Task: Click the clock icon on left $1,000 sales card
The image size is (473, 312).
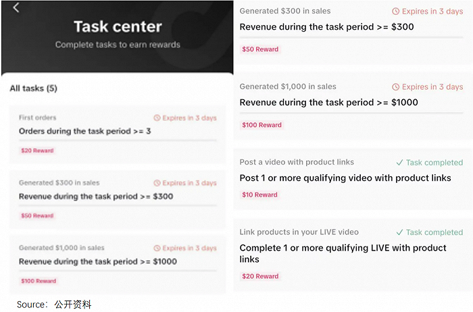Action: point(157,249)
